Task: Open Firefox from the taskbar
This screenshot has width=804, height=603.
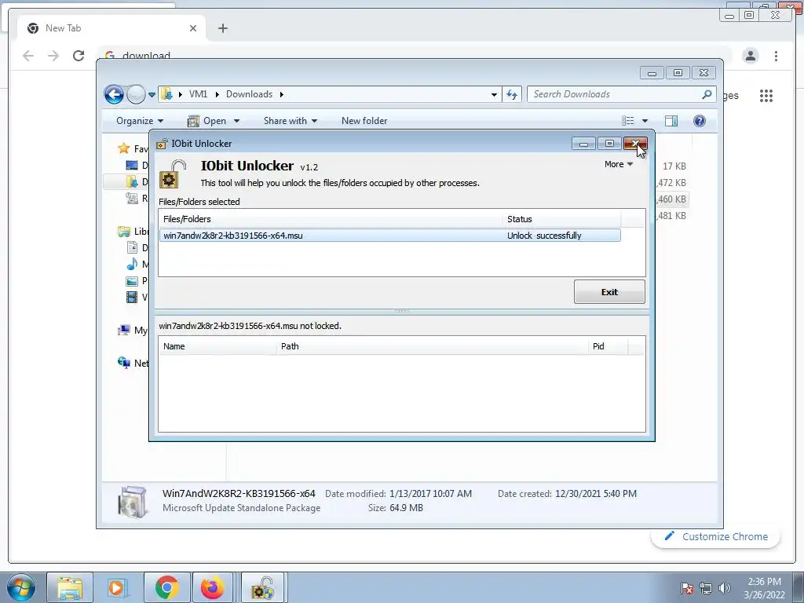Action: pyautogui.click(x=212, y=587)
